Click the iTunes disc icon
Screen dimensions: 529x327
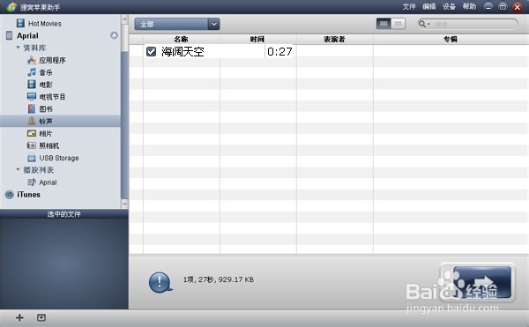[10, 195]
